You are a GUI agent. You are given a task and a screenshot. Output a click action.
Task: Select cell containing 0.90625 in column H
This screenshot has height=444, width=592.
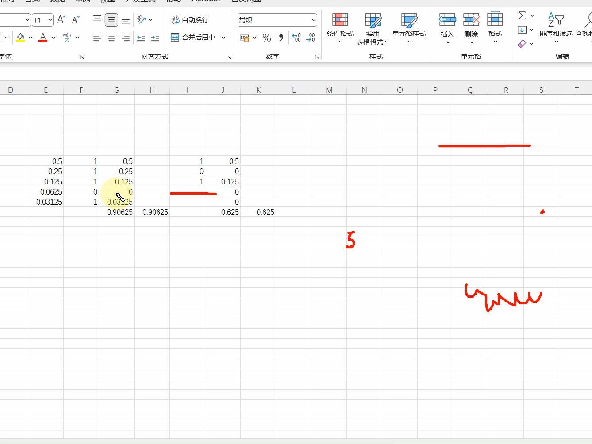152,212
